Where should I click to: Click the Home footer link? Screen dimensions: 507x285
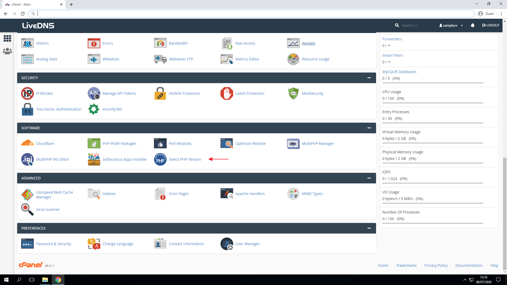[x=383, y=265]
